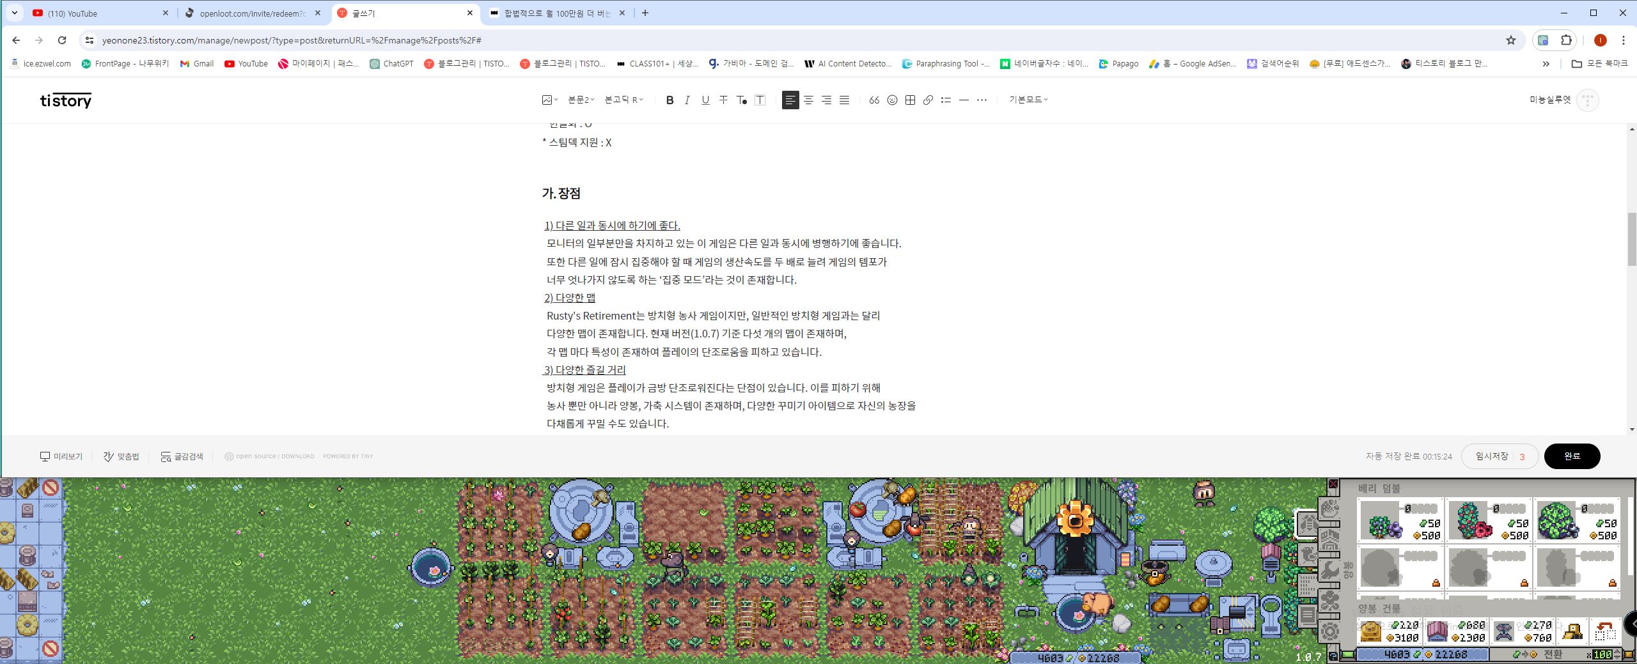Toggle center text alignment
This screenshot has width=1637, height=664.
coord(809,100)
